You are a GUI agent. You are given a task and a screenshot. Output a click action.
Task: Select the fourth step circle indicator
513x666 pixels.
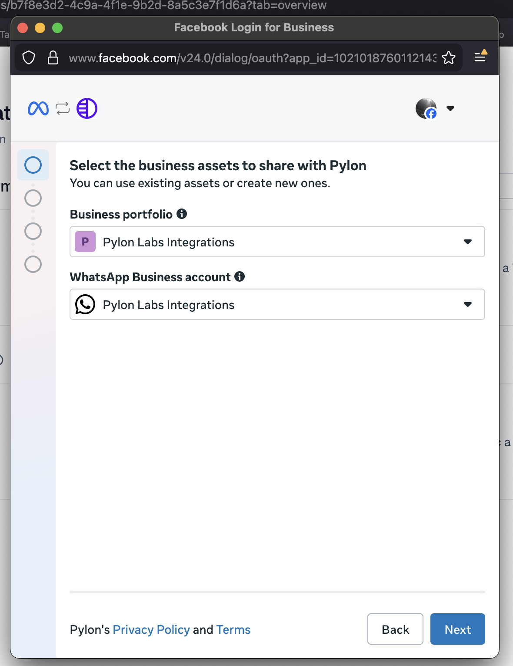33,264
